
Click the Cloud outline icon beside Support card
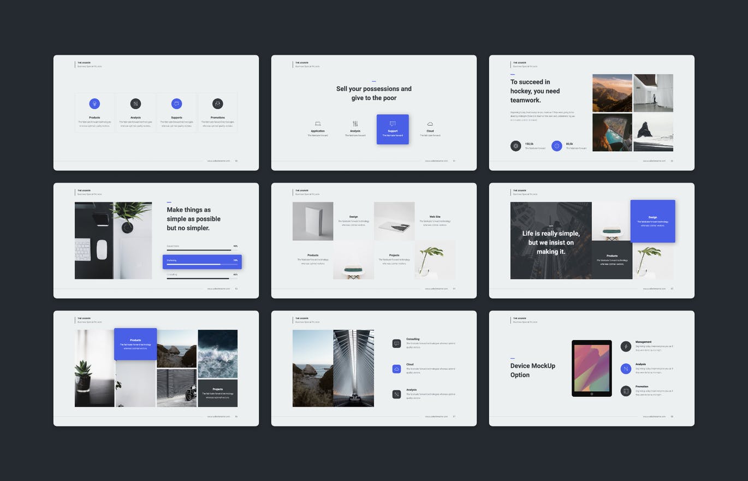point(430,124)
